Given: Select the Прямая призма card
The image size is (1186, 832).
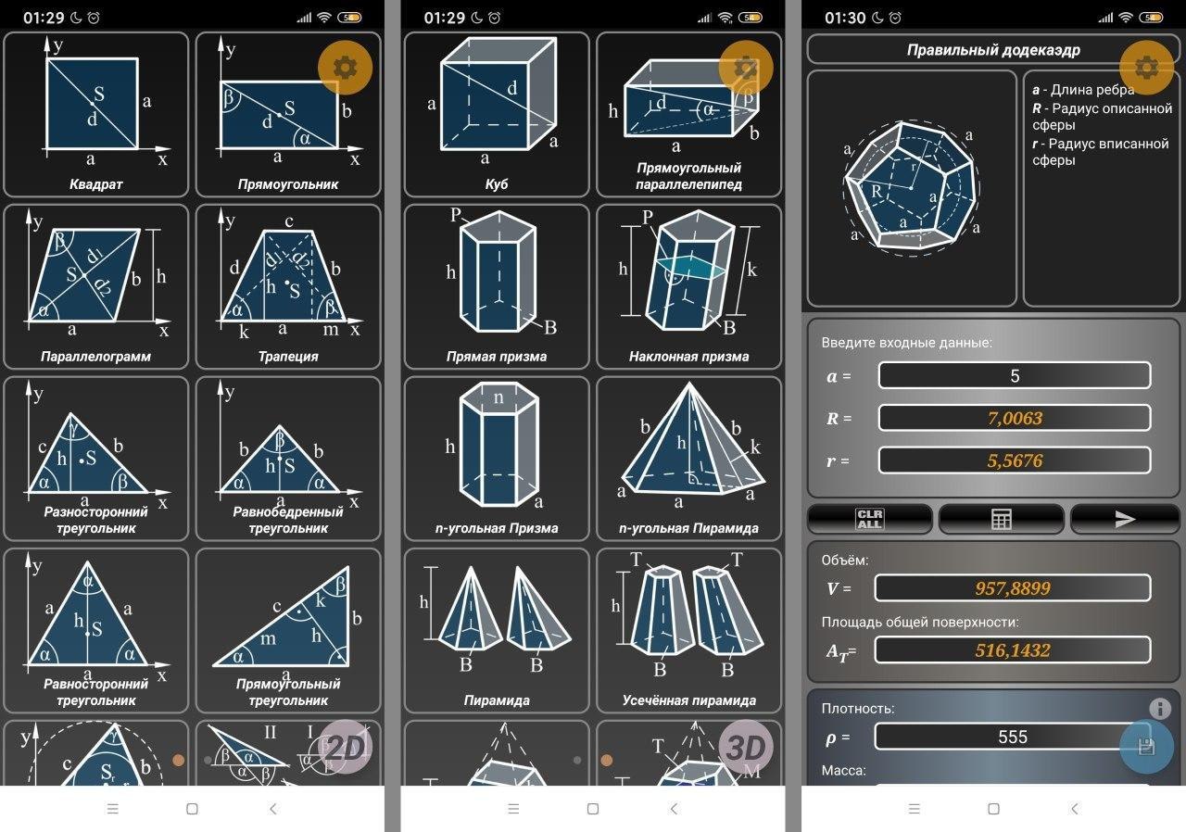Looking at the screenshot, I should click(497, 286).
